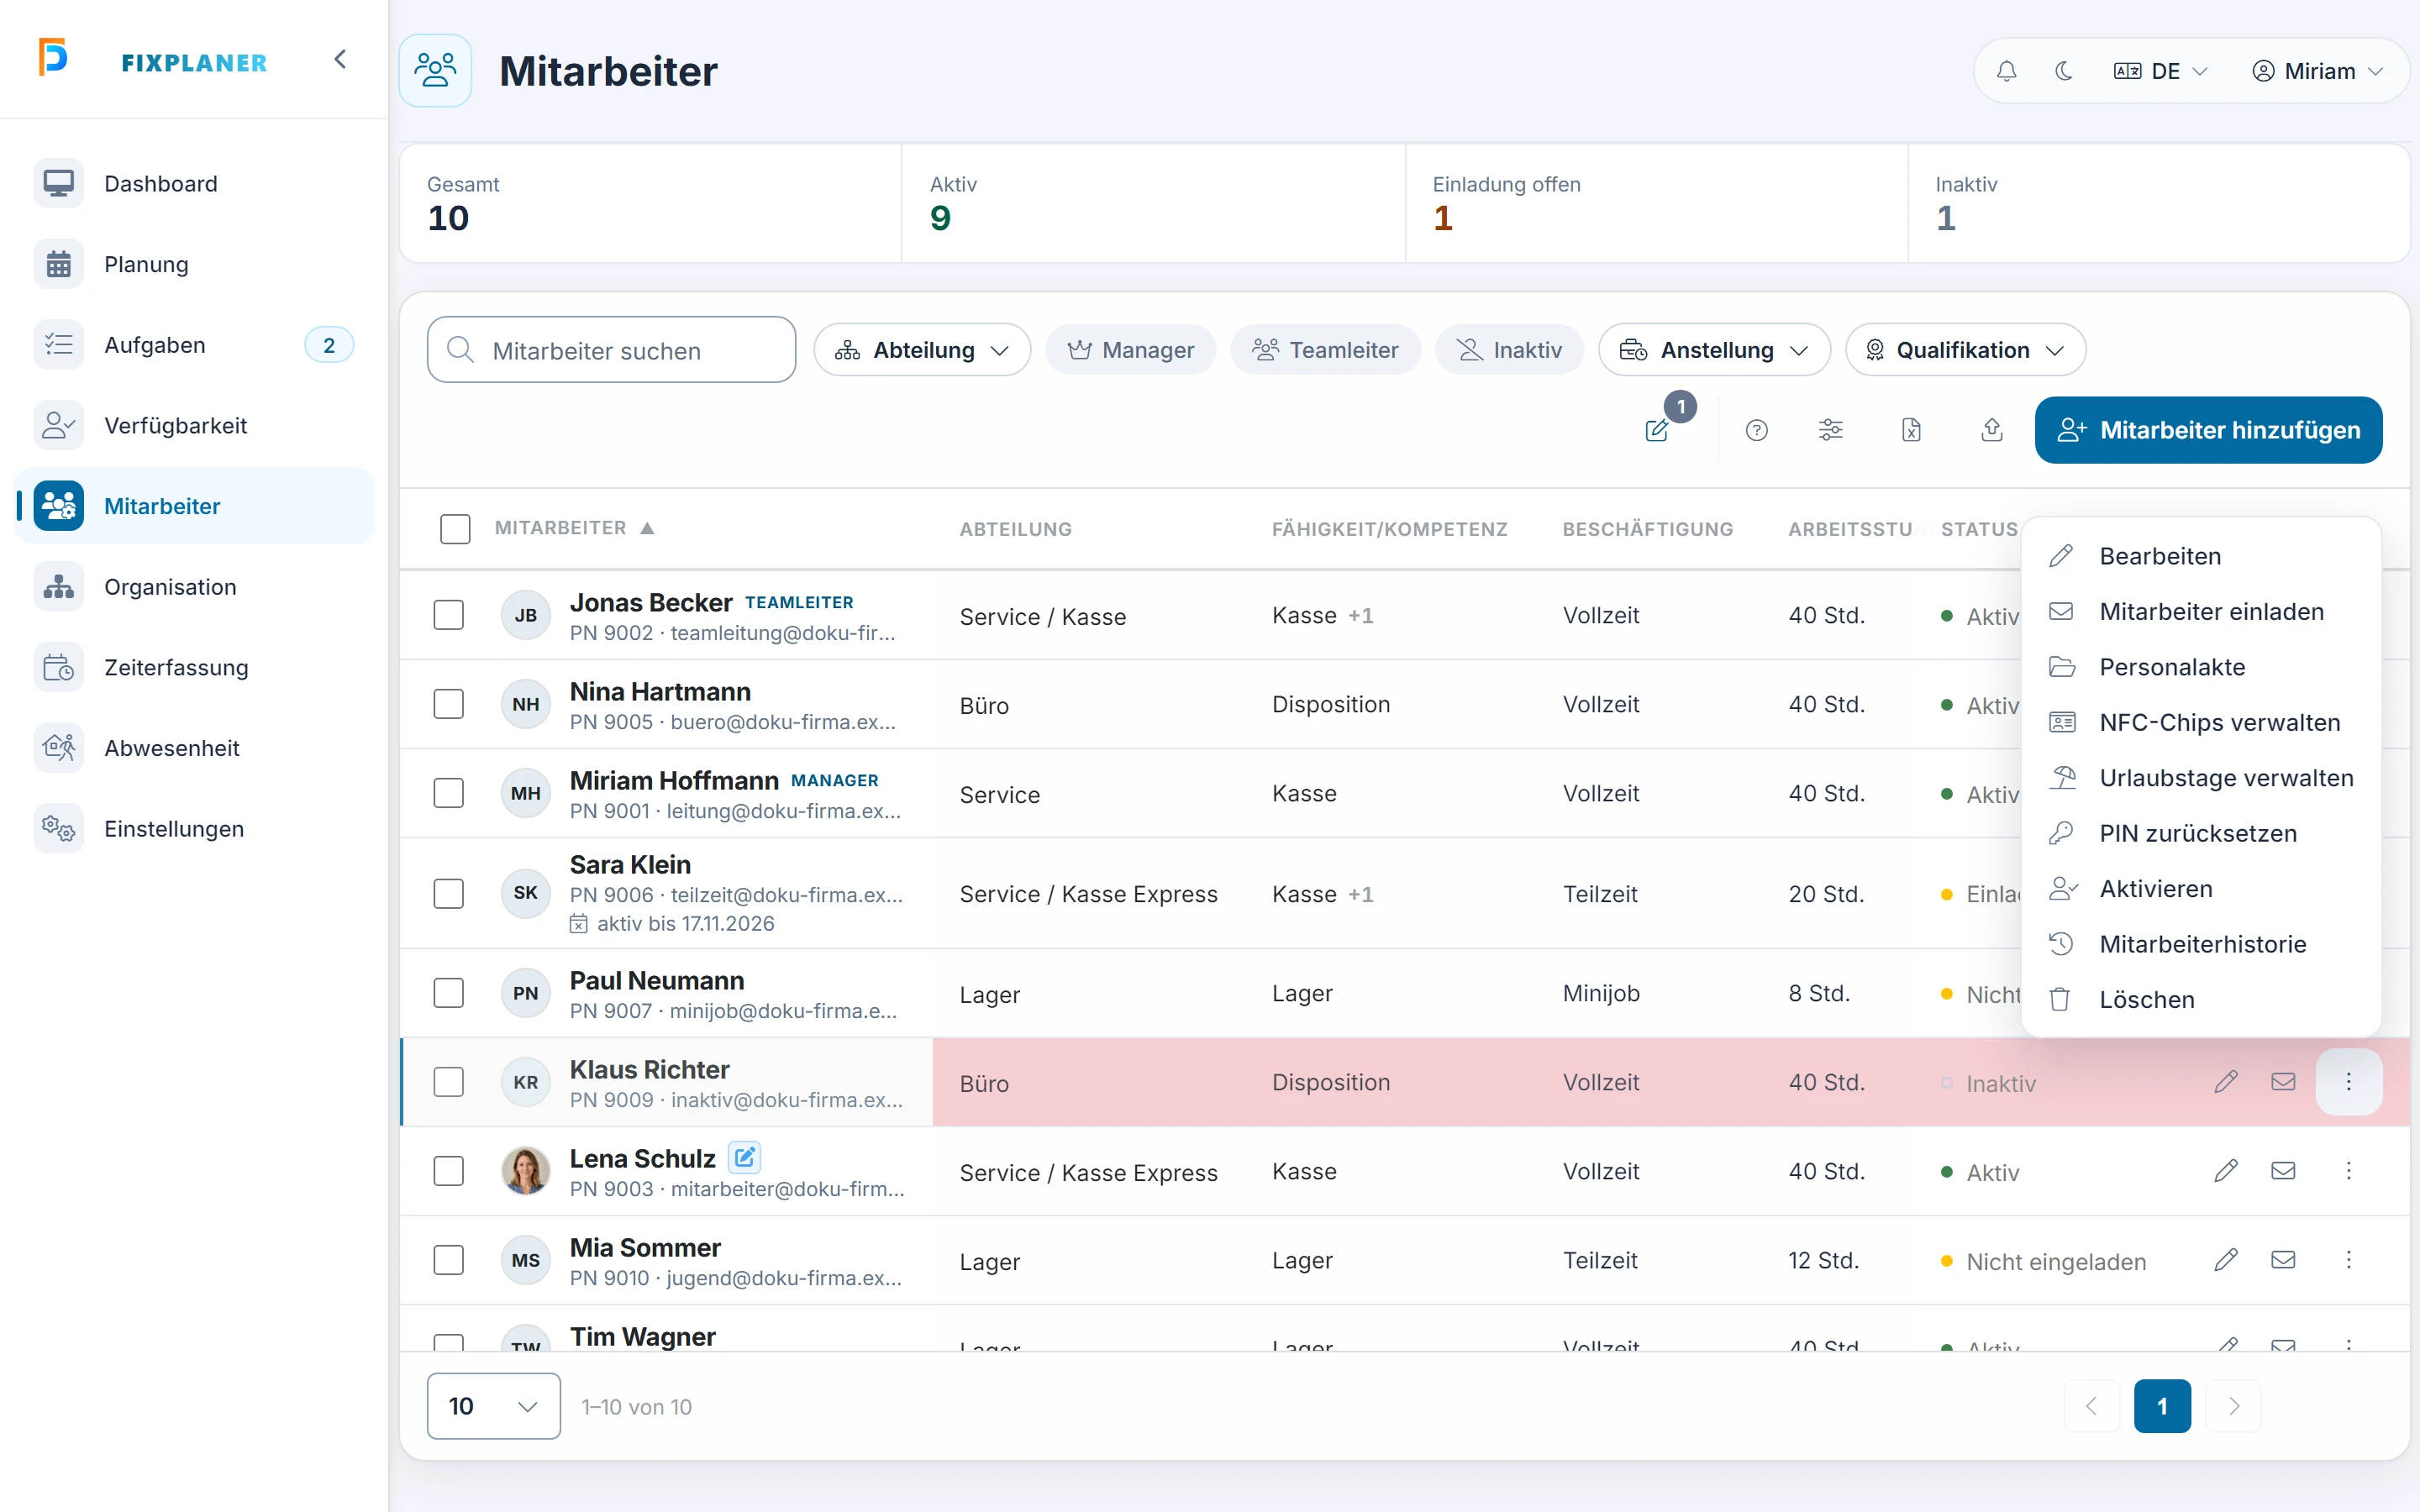Click the blue edit badge beside Lena Schulz name
Screen dimensions: 2420x1512
pyautogui.click(x=744, y=1158)
